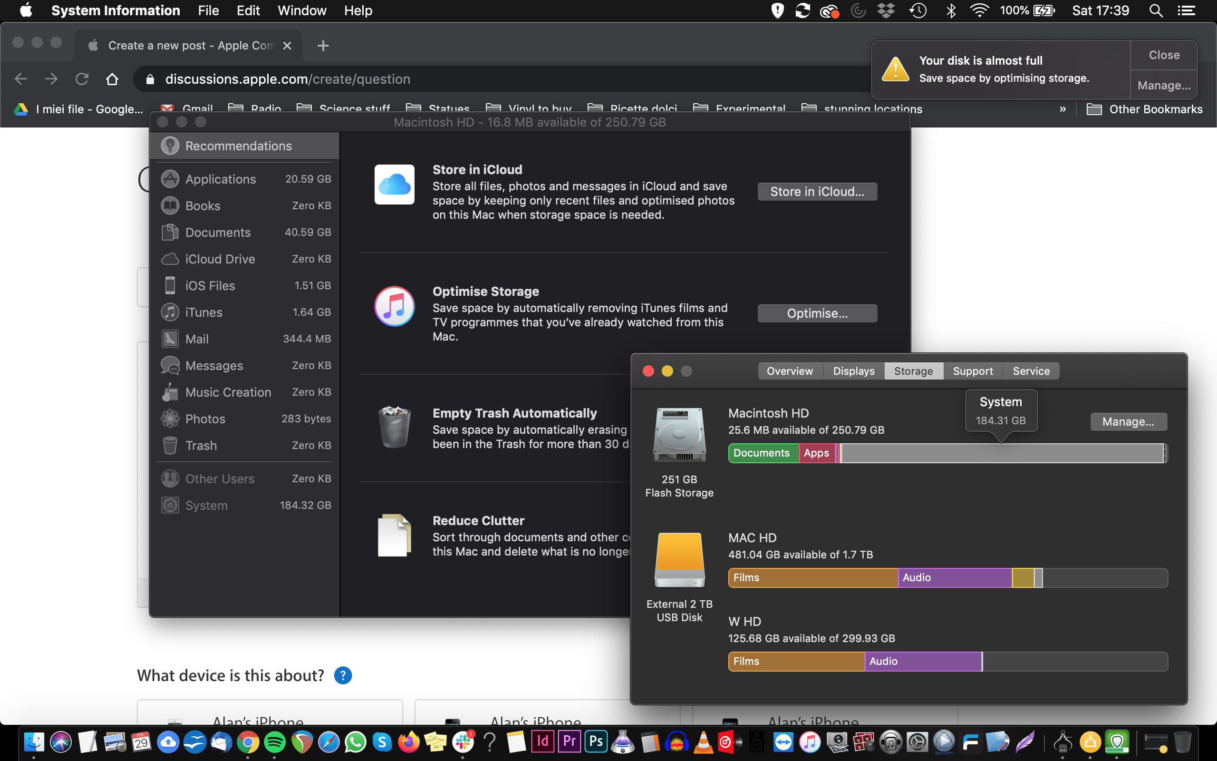Close the disk almost full notification
The height and width of the screenshot is (761, 1217).
coord(1164,55)
